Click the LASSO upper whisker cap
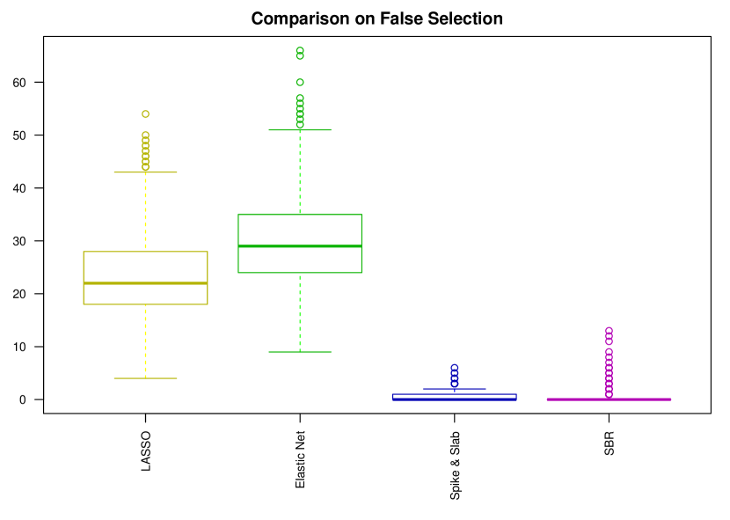 pyautogui.click(x=145, y=172)
